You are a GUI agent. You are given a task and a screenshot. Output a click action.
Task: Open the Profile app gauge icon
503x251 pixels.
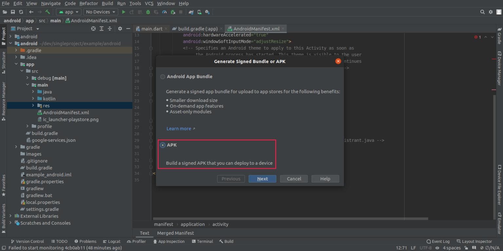pos(164,12)
